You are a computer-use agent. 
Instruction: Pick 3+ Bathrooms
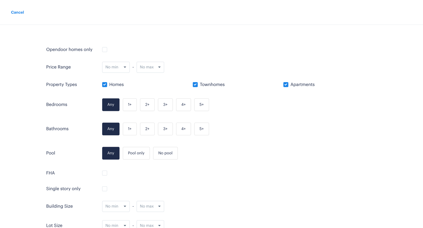[x=165, y=129]
